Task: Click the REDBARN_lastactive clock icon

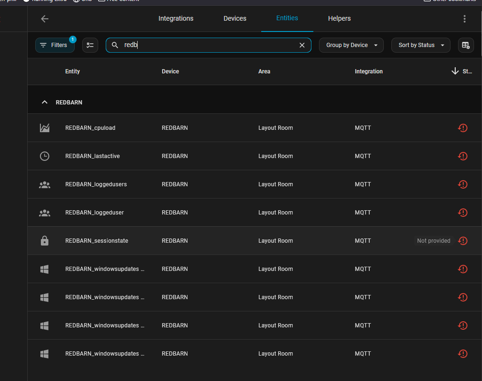Action: [45, 156]
